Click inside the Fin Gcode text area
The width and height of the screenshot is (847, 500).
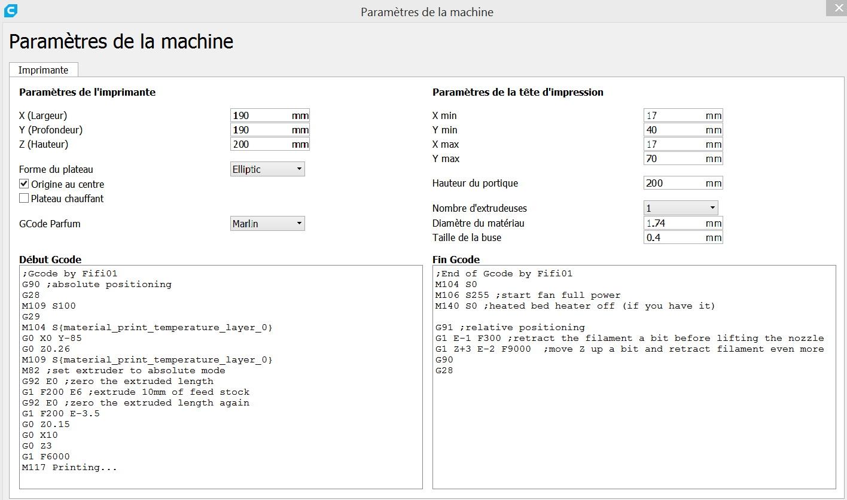pyautogui.click(x=634, y=377)
